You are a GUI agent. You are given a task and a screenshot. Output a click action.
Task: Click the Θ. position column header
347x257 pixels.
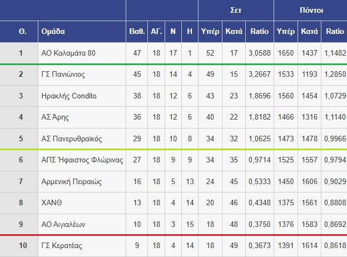(23, 32)
